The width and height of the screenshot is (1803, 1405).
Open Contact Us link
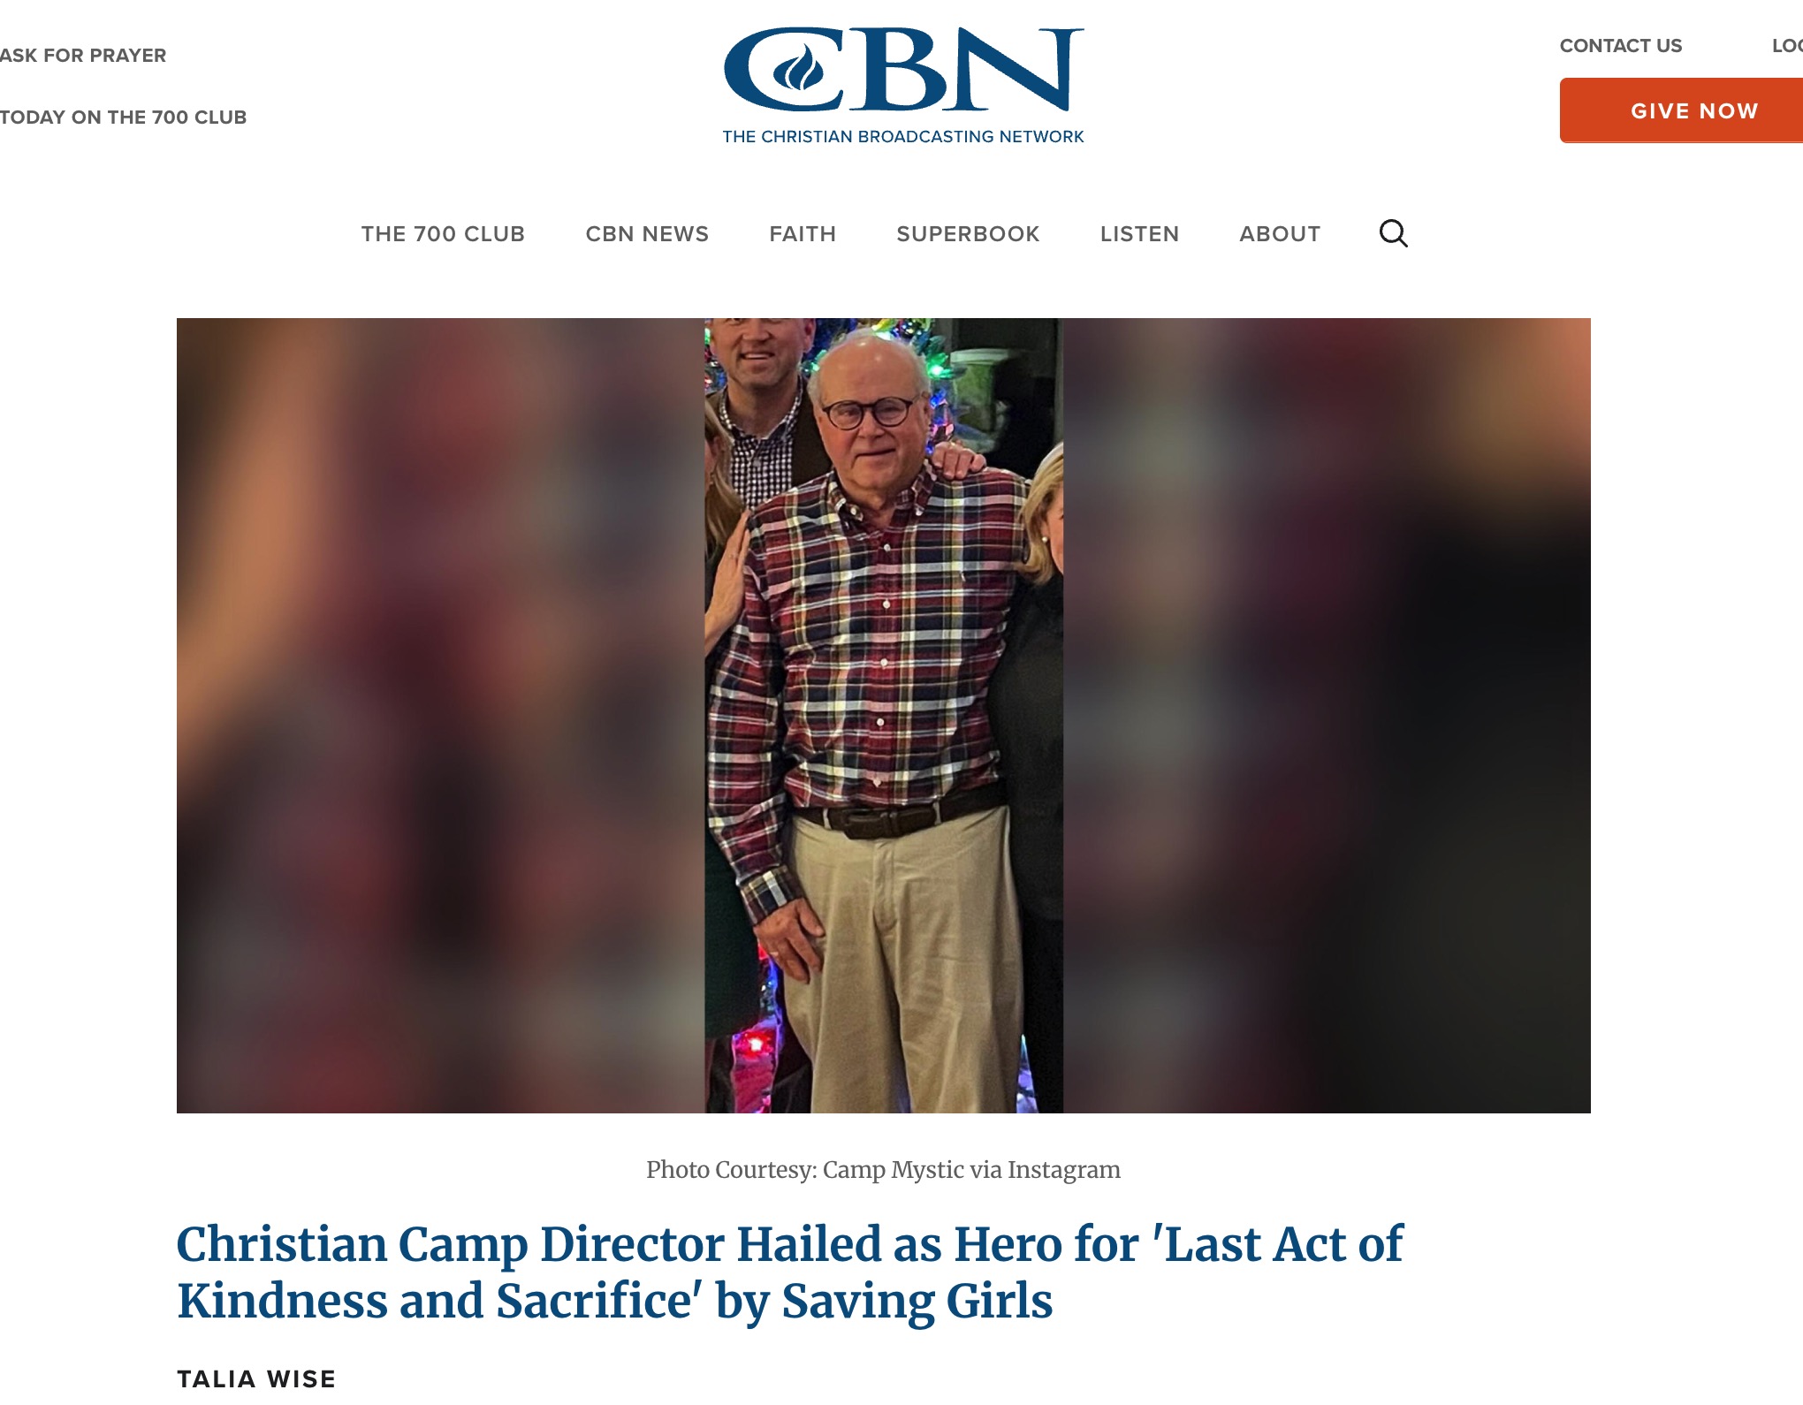pyautogui.click(x=1620, y=46)
